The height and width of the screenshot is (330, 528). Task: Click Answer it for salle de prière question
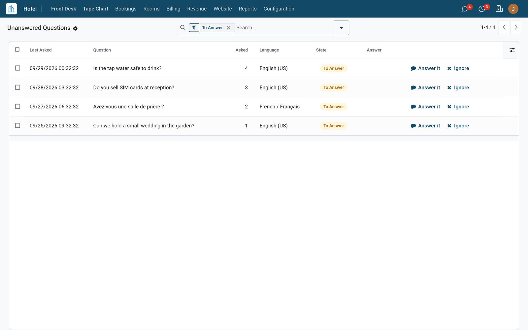[x=425, y=107]
